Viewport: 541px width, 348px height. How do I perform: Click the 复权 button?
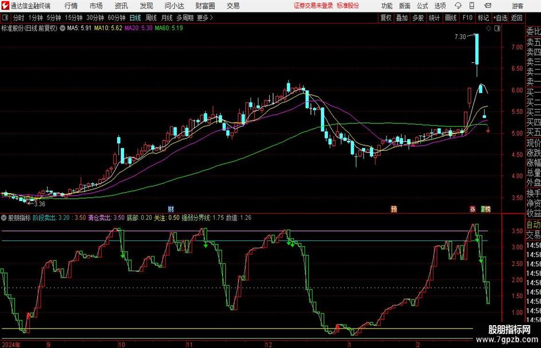click(x=386, y=18)
